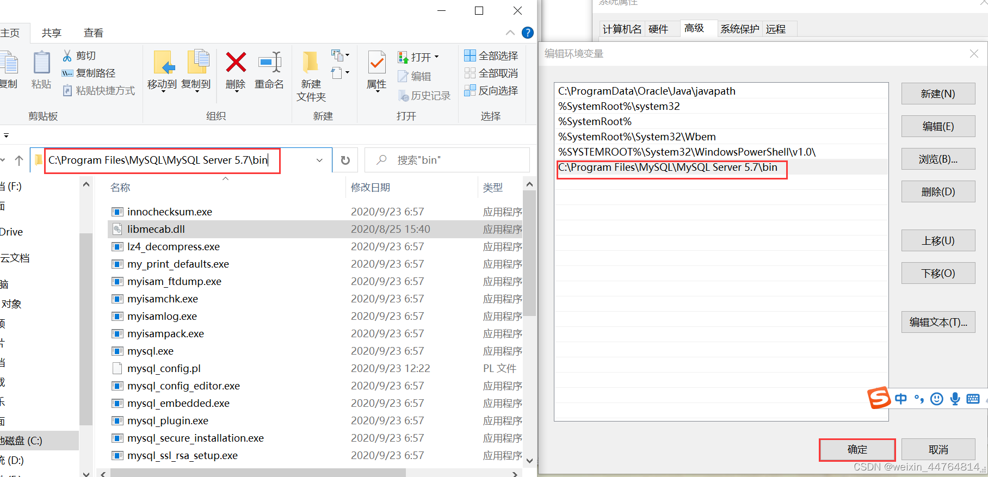Click Invert selection in ribbon
This screenshot has height=477, width=988.
tap(491, 90)
